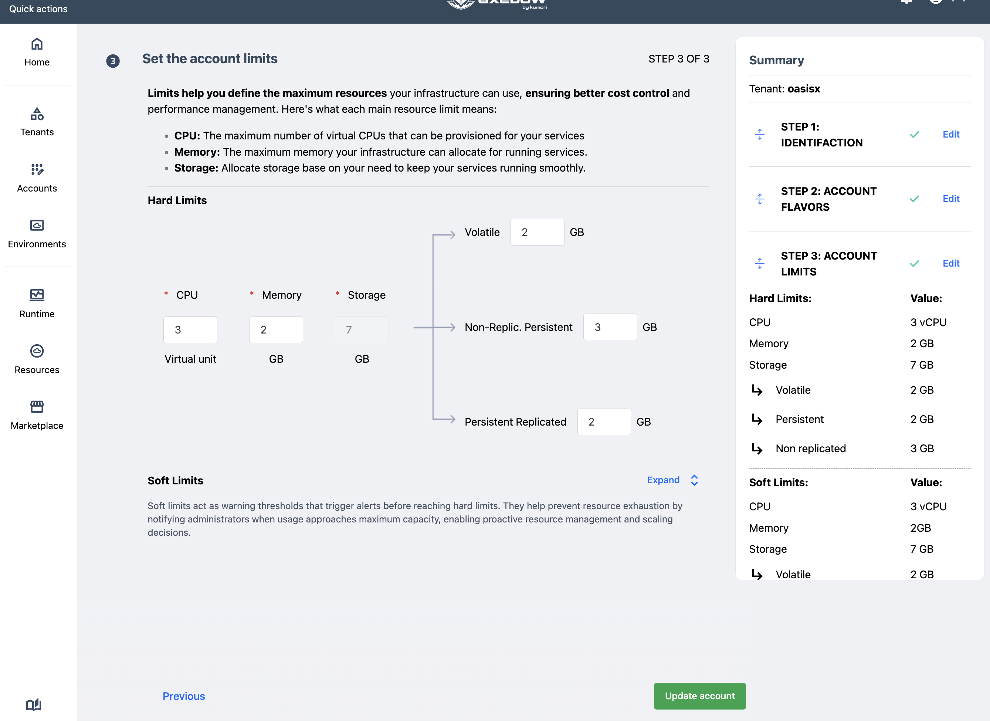Open the Home sidebar icon

click(37, 44)
